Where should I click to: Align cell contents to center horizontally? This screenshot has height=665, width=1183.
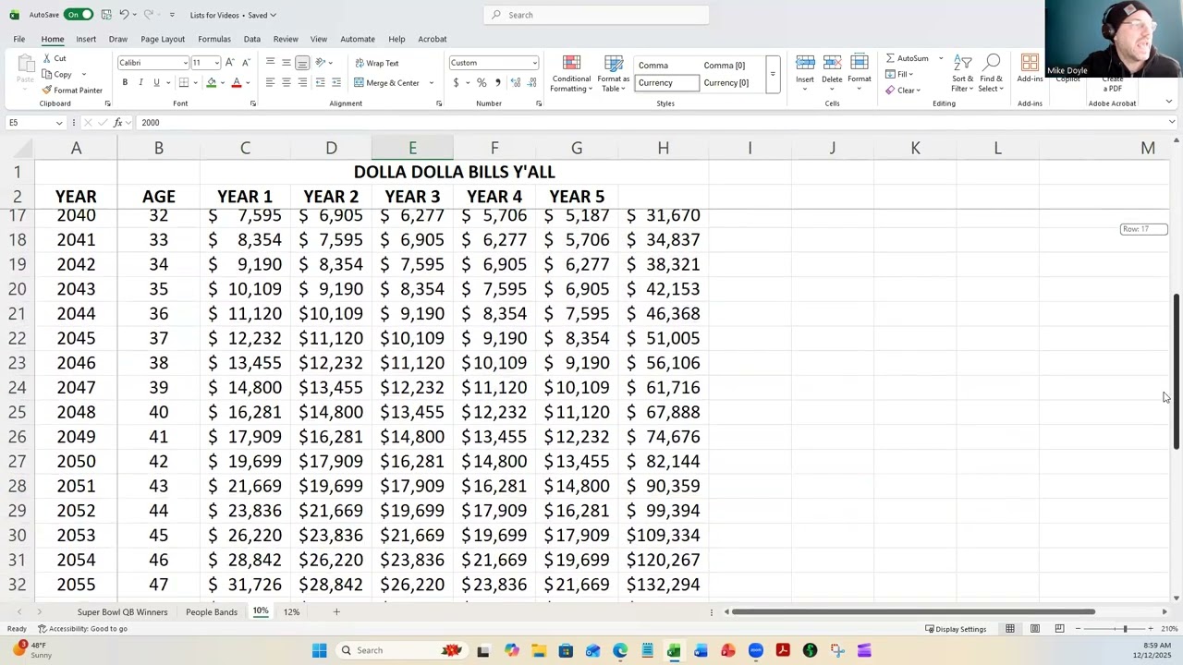pos(287,83)
